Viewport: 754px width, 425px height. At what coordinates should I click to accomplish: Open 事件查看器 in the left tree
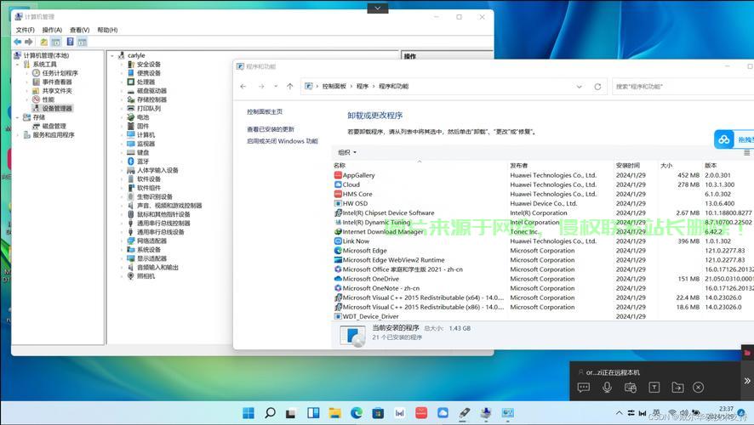[x=57, y=82]
